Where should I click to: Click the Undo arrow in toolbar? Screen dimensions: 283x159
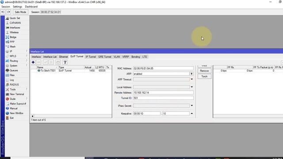pos(3,12)
